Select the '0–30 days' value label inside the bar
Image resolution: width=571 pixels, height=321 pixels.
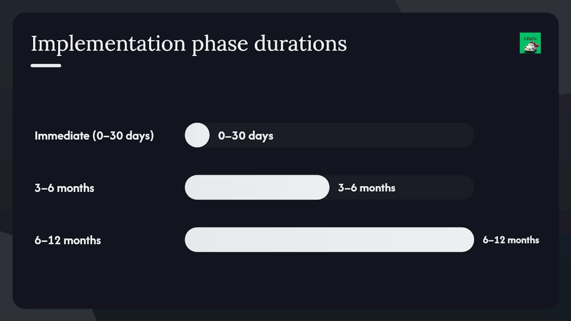coord(246,136)
